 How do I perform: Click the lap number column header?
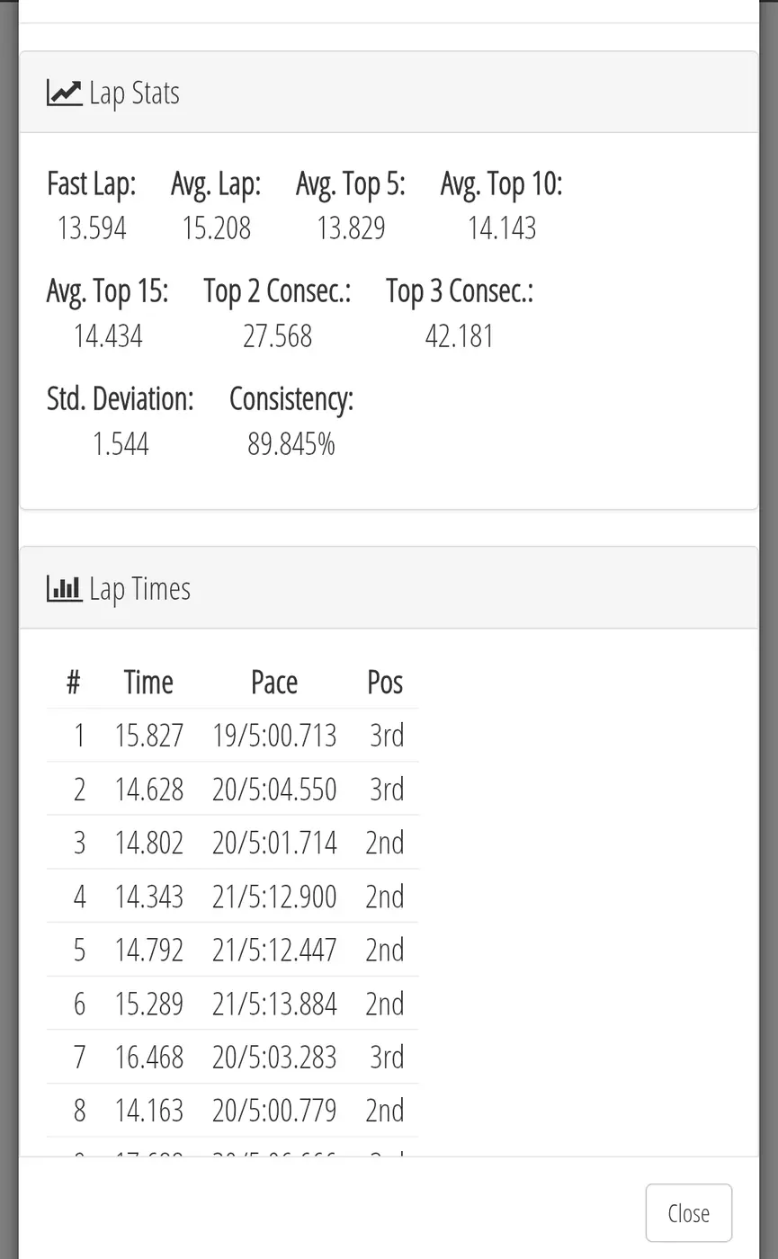(x=74, y=682)
